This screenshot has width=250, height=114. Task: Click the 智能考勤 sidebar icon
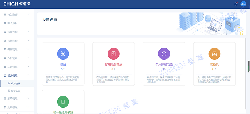tap(5, 32)
